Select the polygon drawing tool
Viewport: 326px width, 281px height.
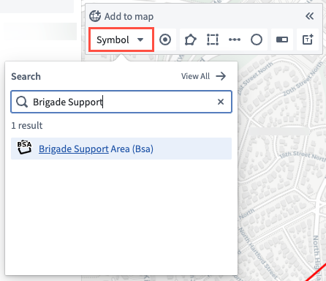[x=190, y=40]
